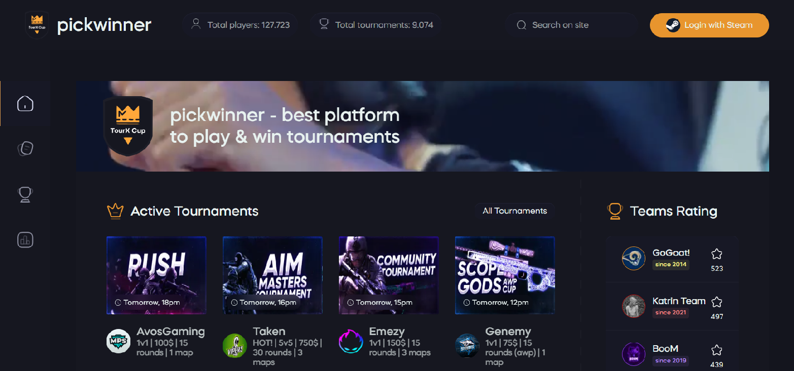Star the BooM team
The width and height of the screenshot is (794, 371).
coord(716,350)
